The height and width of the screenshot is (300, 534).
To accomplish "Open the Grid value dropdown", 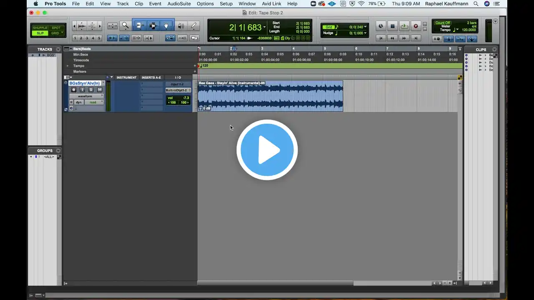I will (x=365, y=27).
